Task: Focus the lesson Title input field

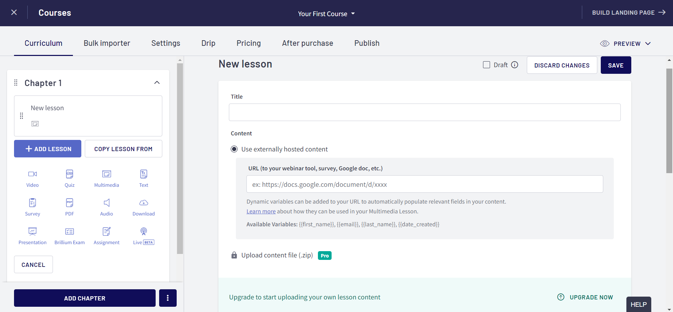Action: point(424,112)
